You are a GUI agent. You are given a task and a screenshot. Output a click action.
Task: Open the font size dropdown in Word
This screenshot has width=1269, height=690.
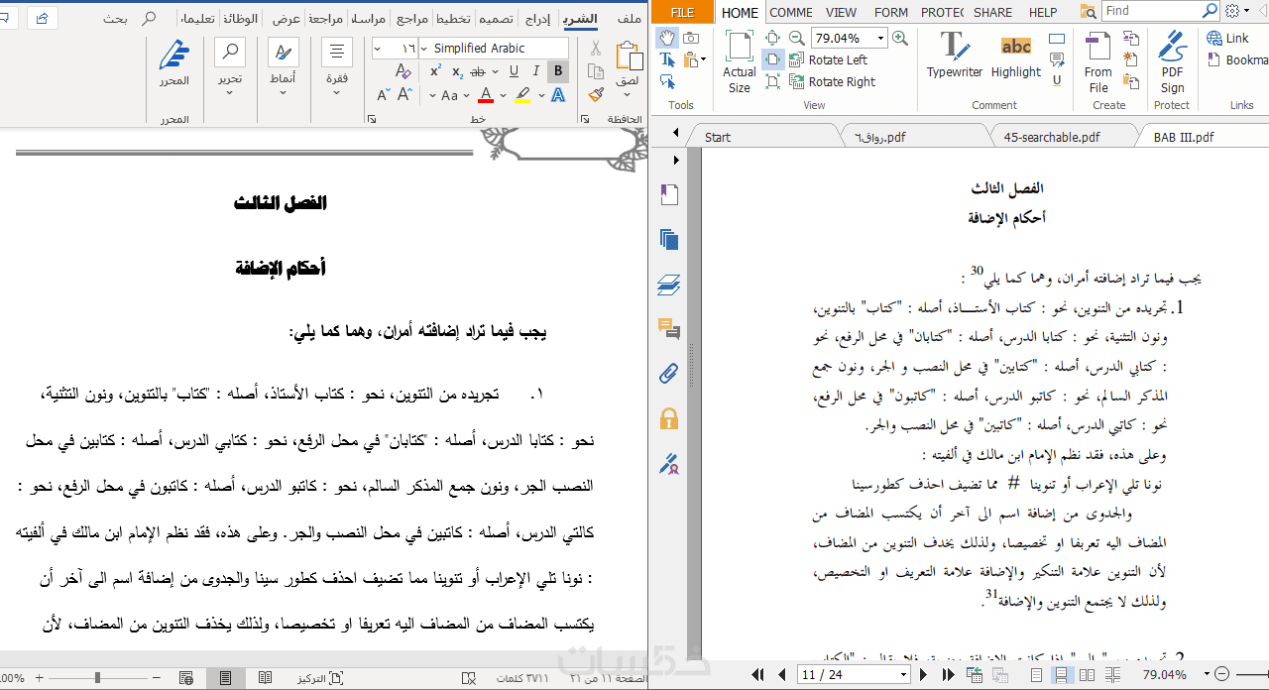(379, 48)
